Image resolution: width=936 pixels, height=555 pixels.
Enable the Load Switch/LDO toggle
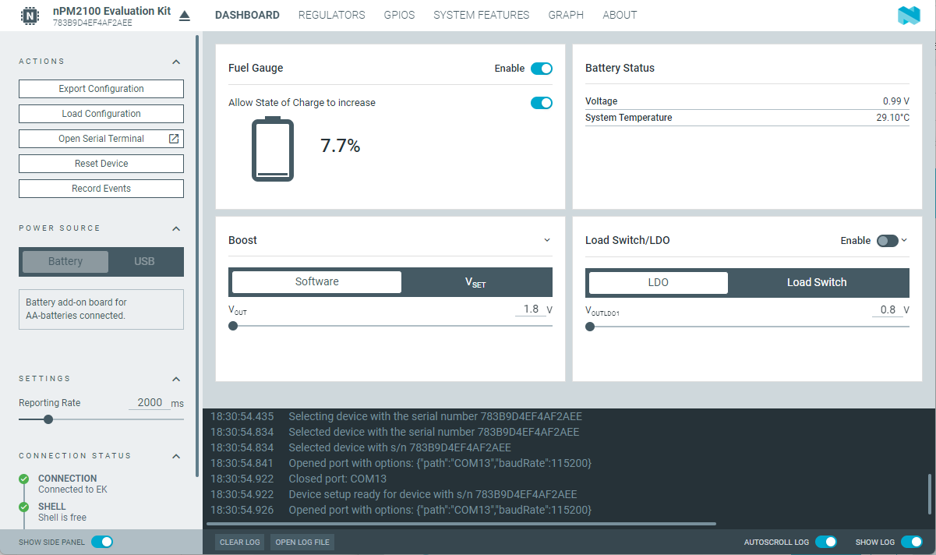tap(888, 241)
